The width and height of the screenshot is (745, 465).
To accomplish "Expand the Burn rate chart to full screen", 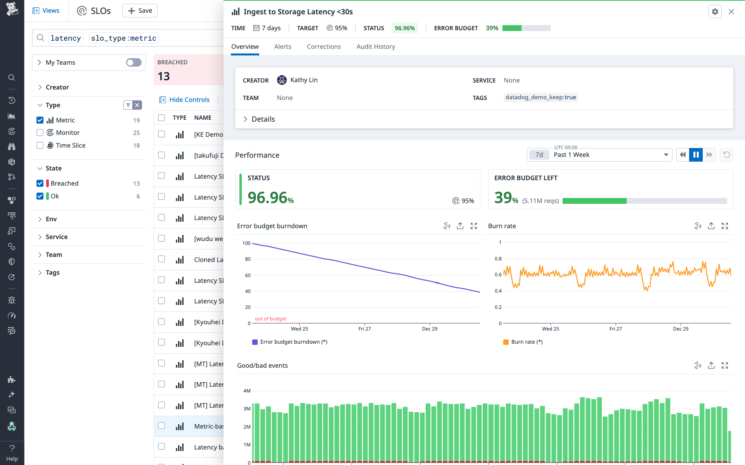I will 725,226.
